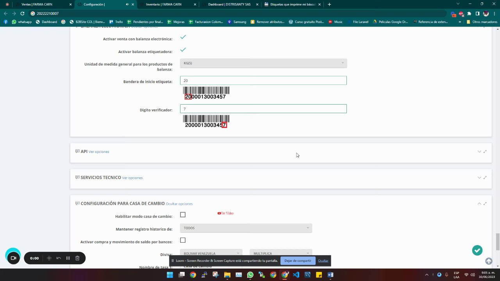This screenshot has width=500, height=281.
Task: Click the Ocultar link in Loom bar
Action: 323,261
